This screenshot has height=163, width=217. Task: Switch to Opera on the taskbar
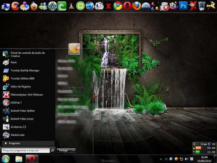[32, 159]
